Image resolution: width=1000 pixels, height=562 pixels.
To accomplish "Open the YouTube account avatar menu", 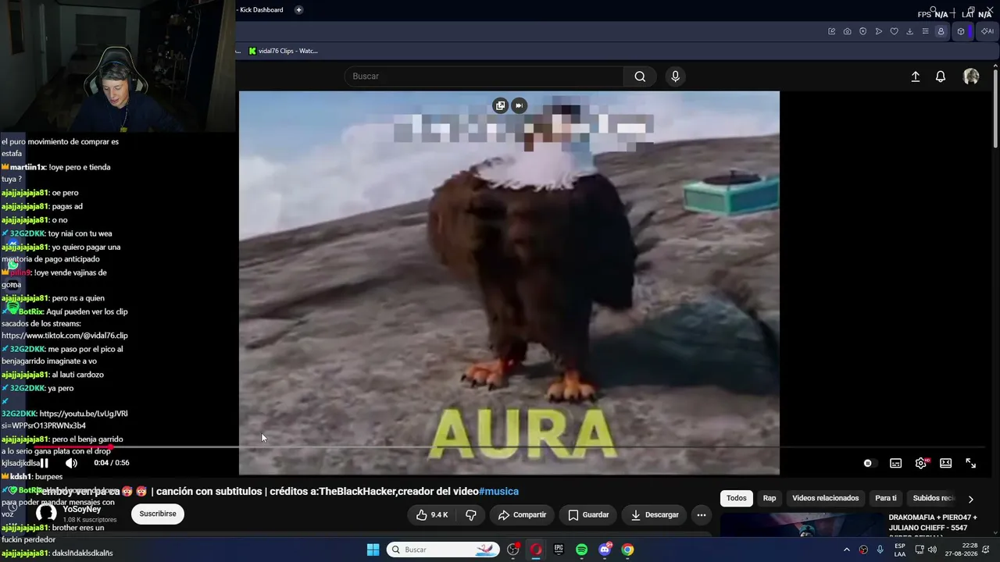I will point(971,76).
